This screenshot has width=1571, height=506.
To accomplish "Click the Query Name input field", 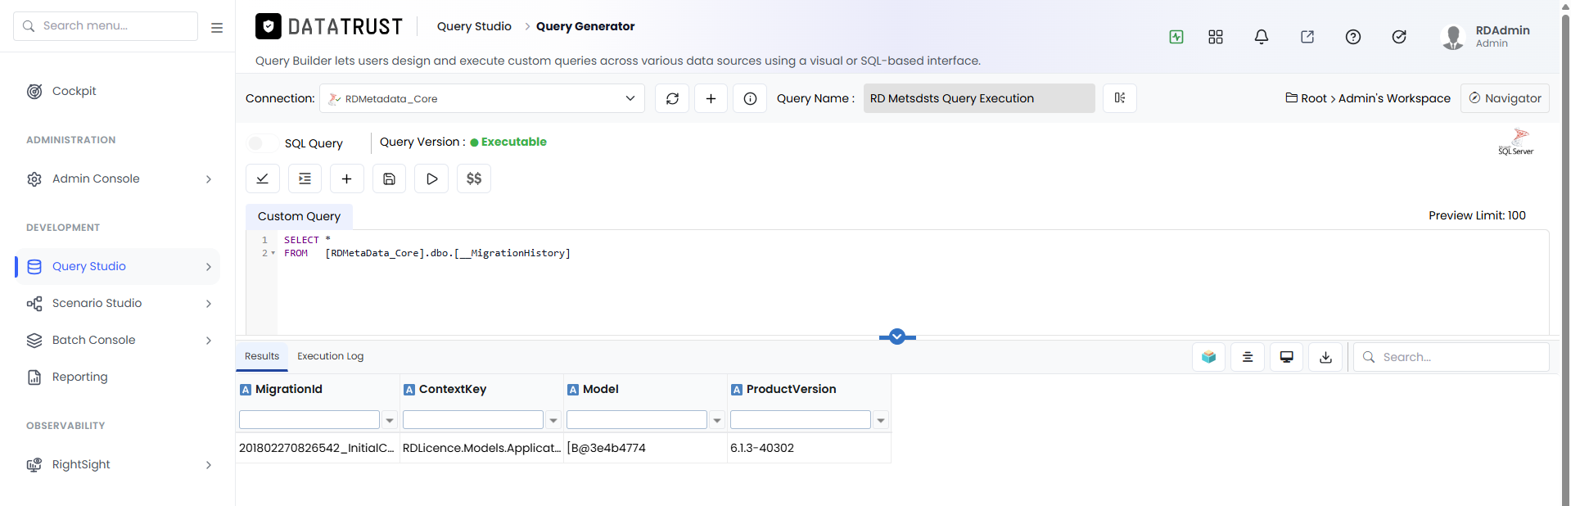I will tap(979, 98).
